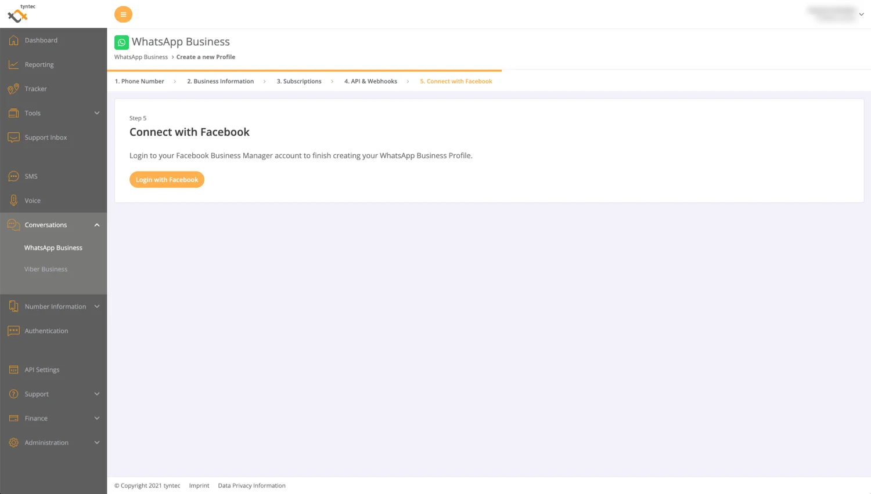
Task: Click the Voice microphone icon
Action: 13,201
